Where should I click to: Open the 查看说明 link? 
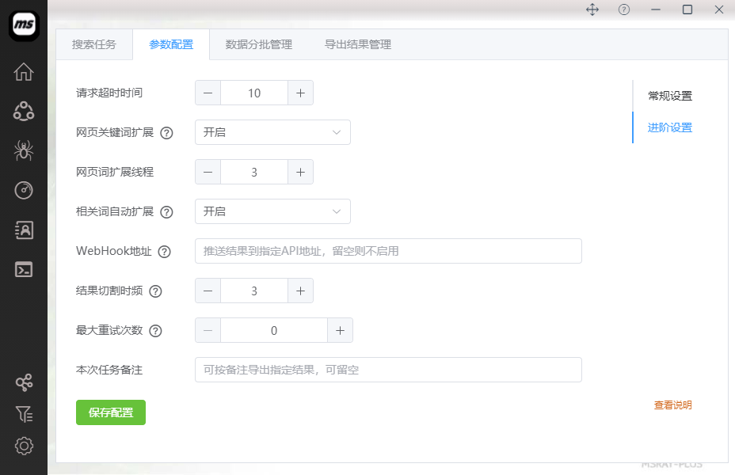pos(672,405)
